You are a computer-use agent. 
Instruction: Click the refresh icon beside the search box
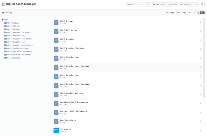point(148,4)
